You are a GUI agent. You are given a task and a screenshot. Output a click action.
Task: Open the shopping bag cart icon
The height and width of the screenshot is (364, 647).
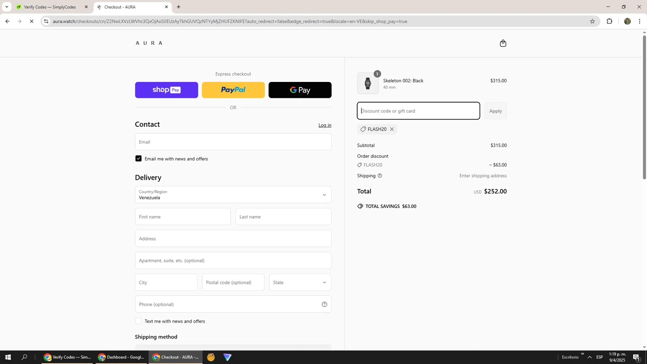[x=503, y=43]
